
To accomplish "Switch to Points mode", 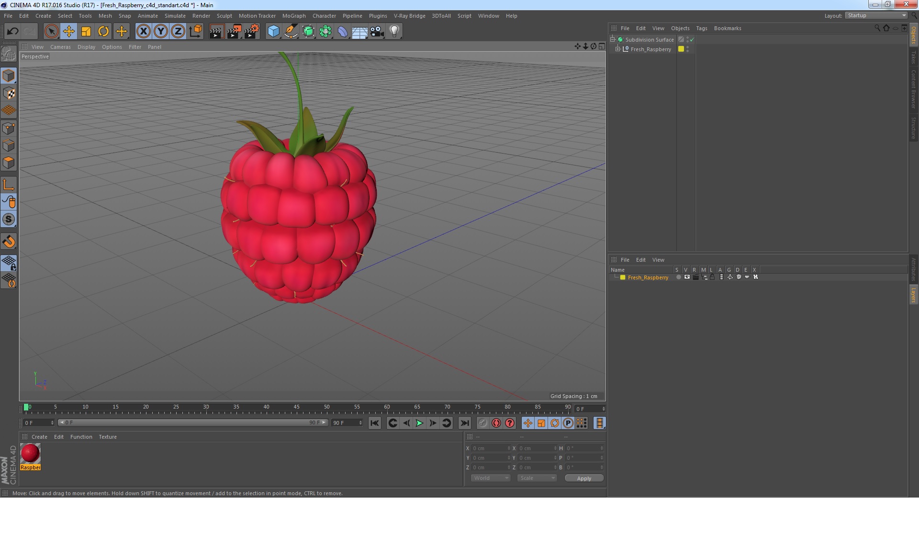I will 9,128.
